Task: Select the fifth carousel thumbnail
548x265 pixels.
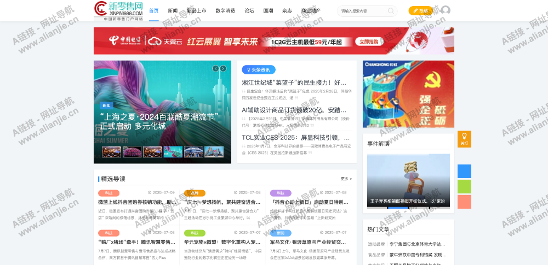Action: click(193, 152)
